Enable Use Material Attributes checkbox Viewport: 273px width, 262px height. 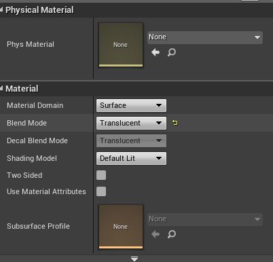101,191
